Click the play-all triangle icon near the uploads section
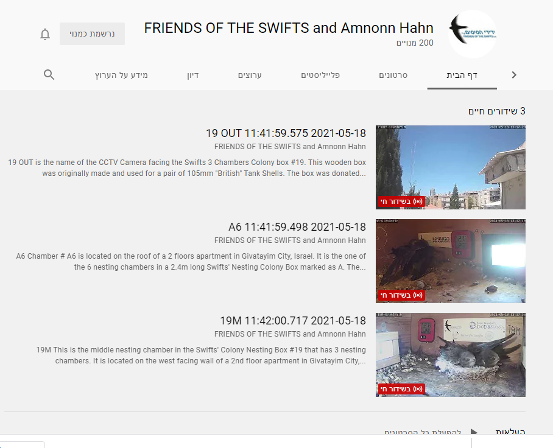 [474, 432]
